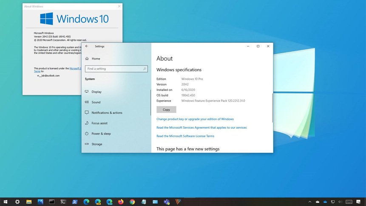Open Storage settings in the sidebar

(x=97, y=144)
